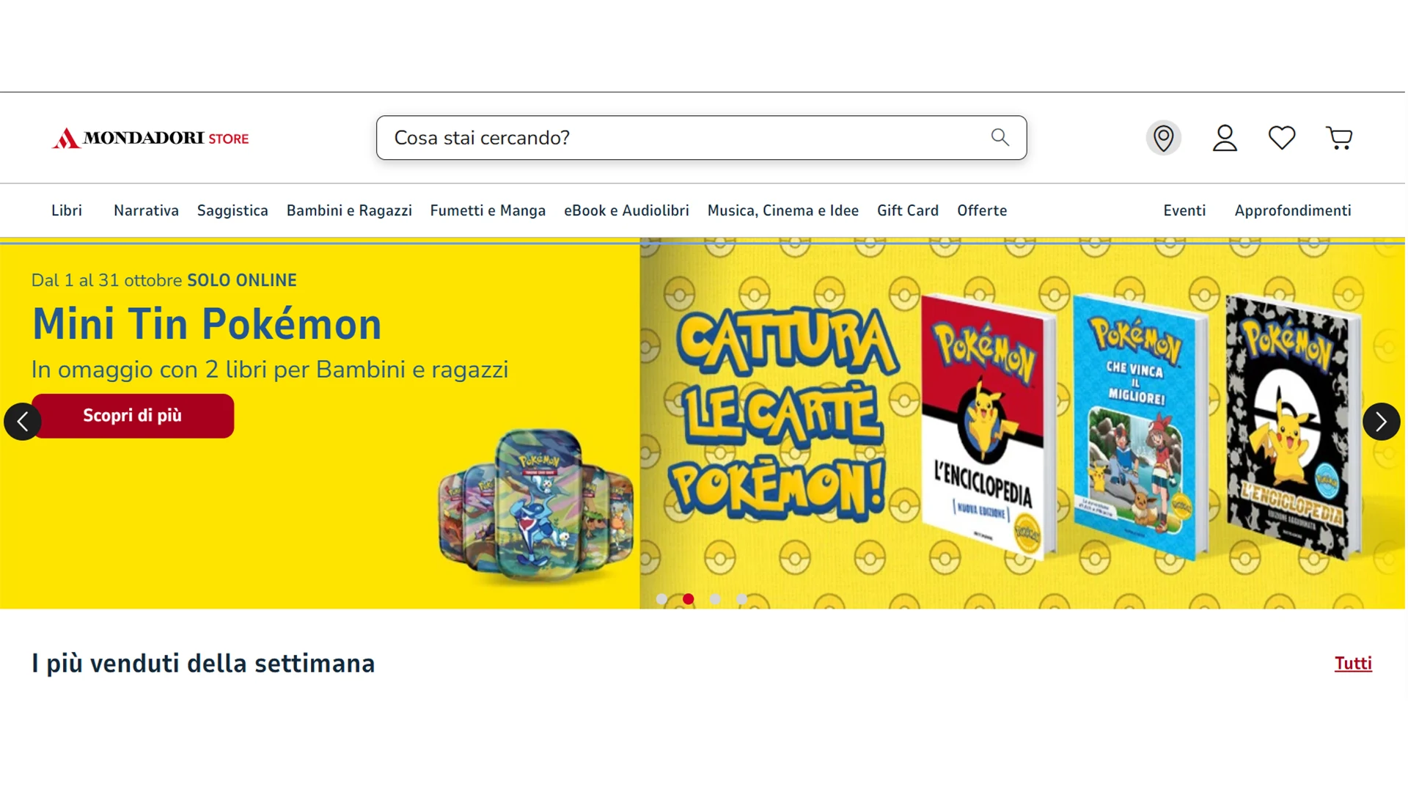Viewport: 1408px width, 792px height.
Task: Click the magnifying glass search icon
Action: [1000, 137]
